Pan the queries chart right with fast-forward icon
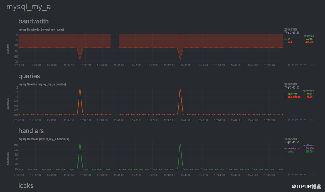 point(297,120)
